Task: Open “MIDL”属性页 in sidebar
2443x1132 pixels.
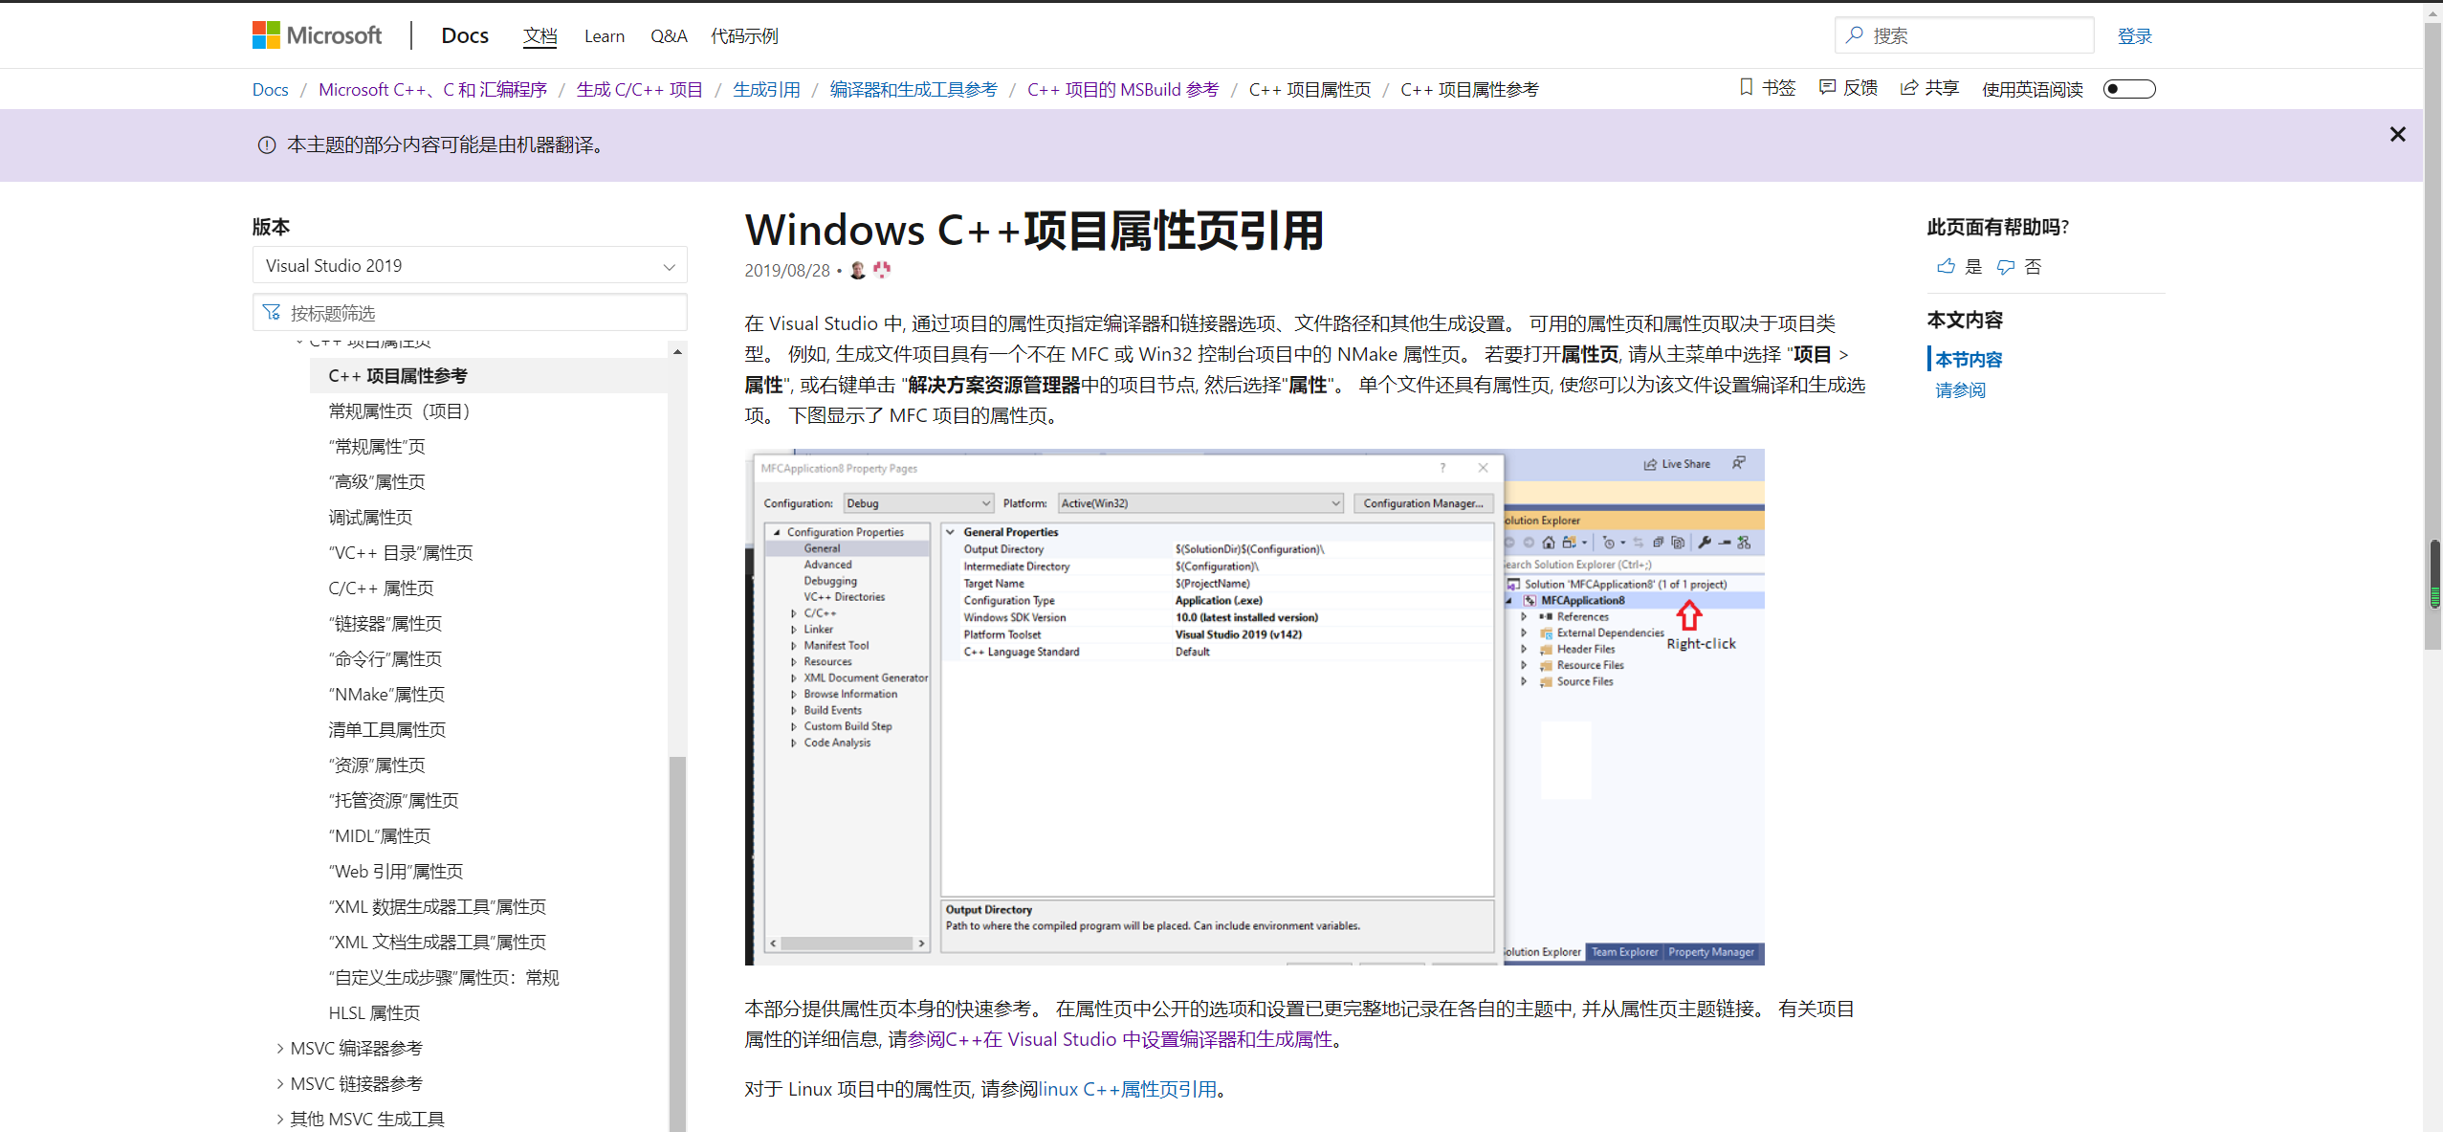Action: coord(380,835)
